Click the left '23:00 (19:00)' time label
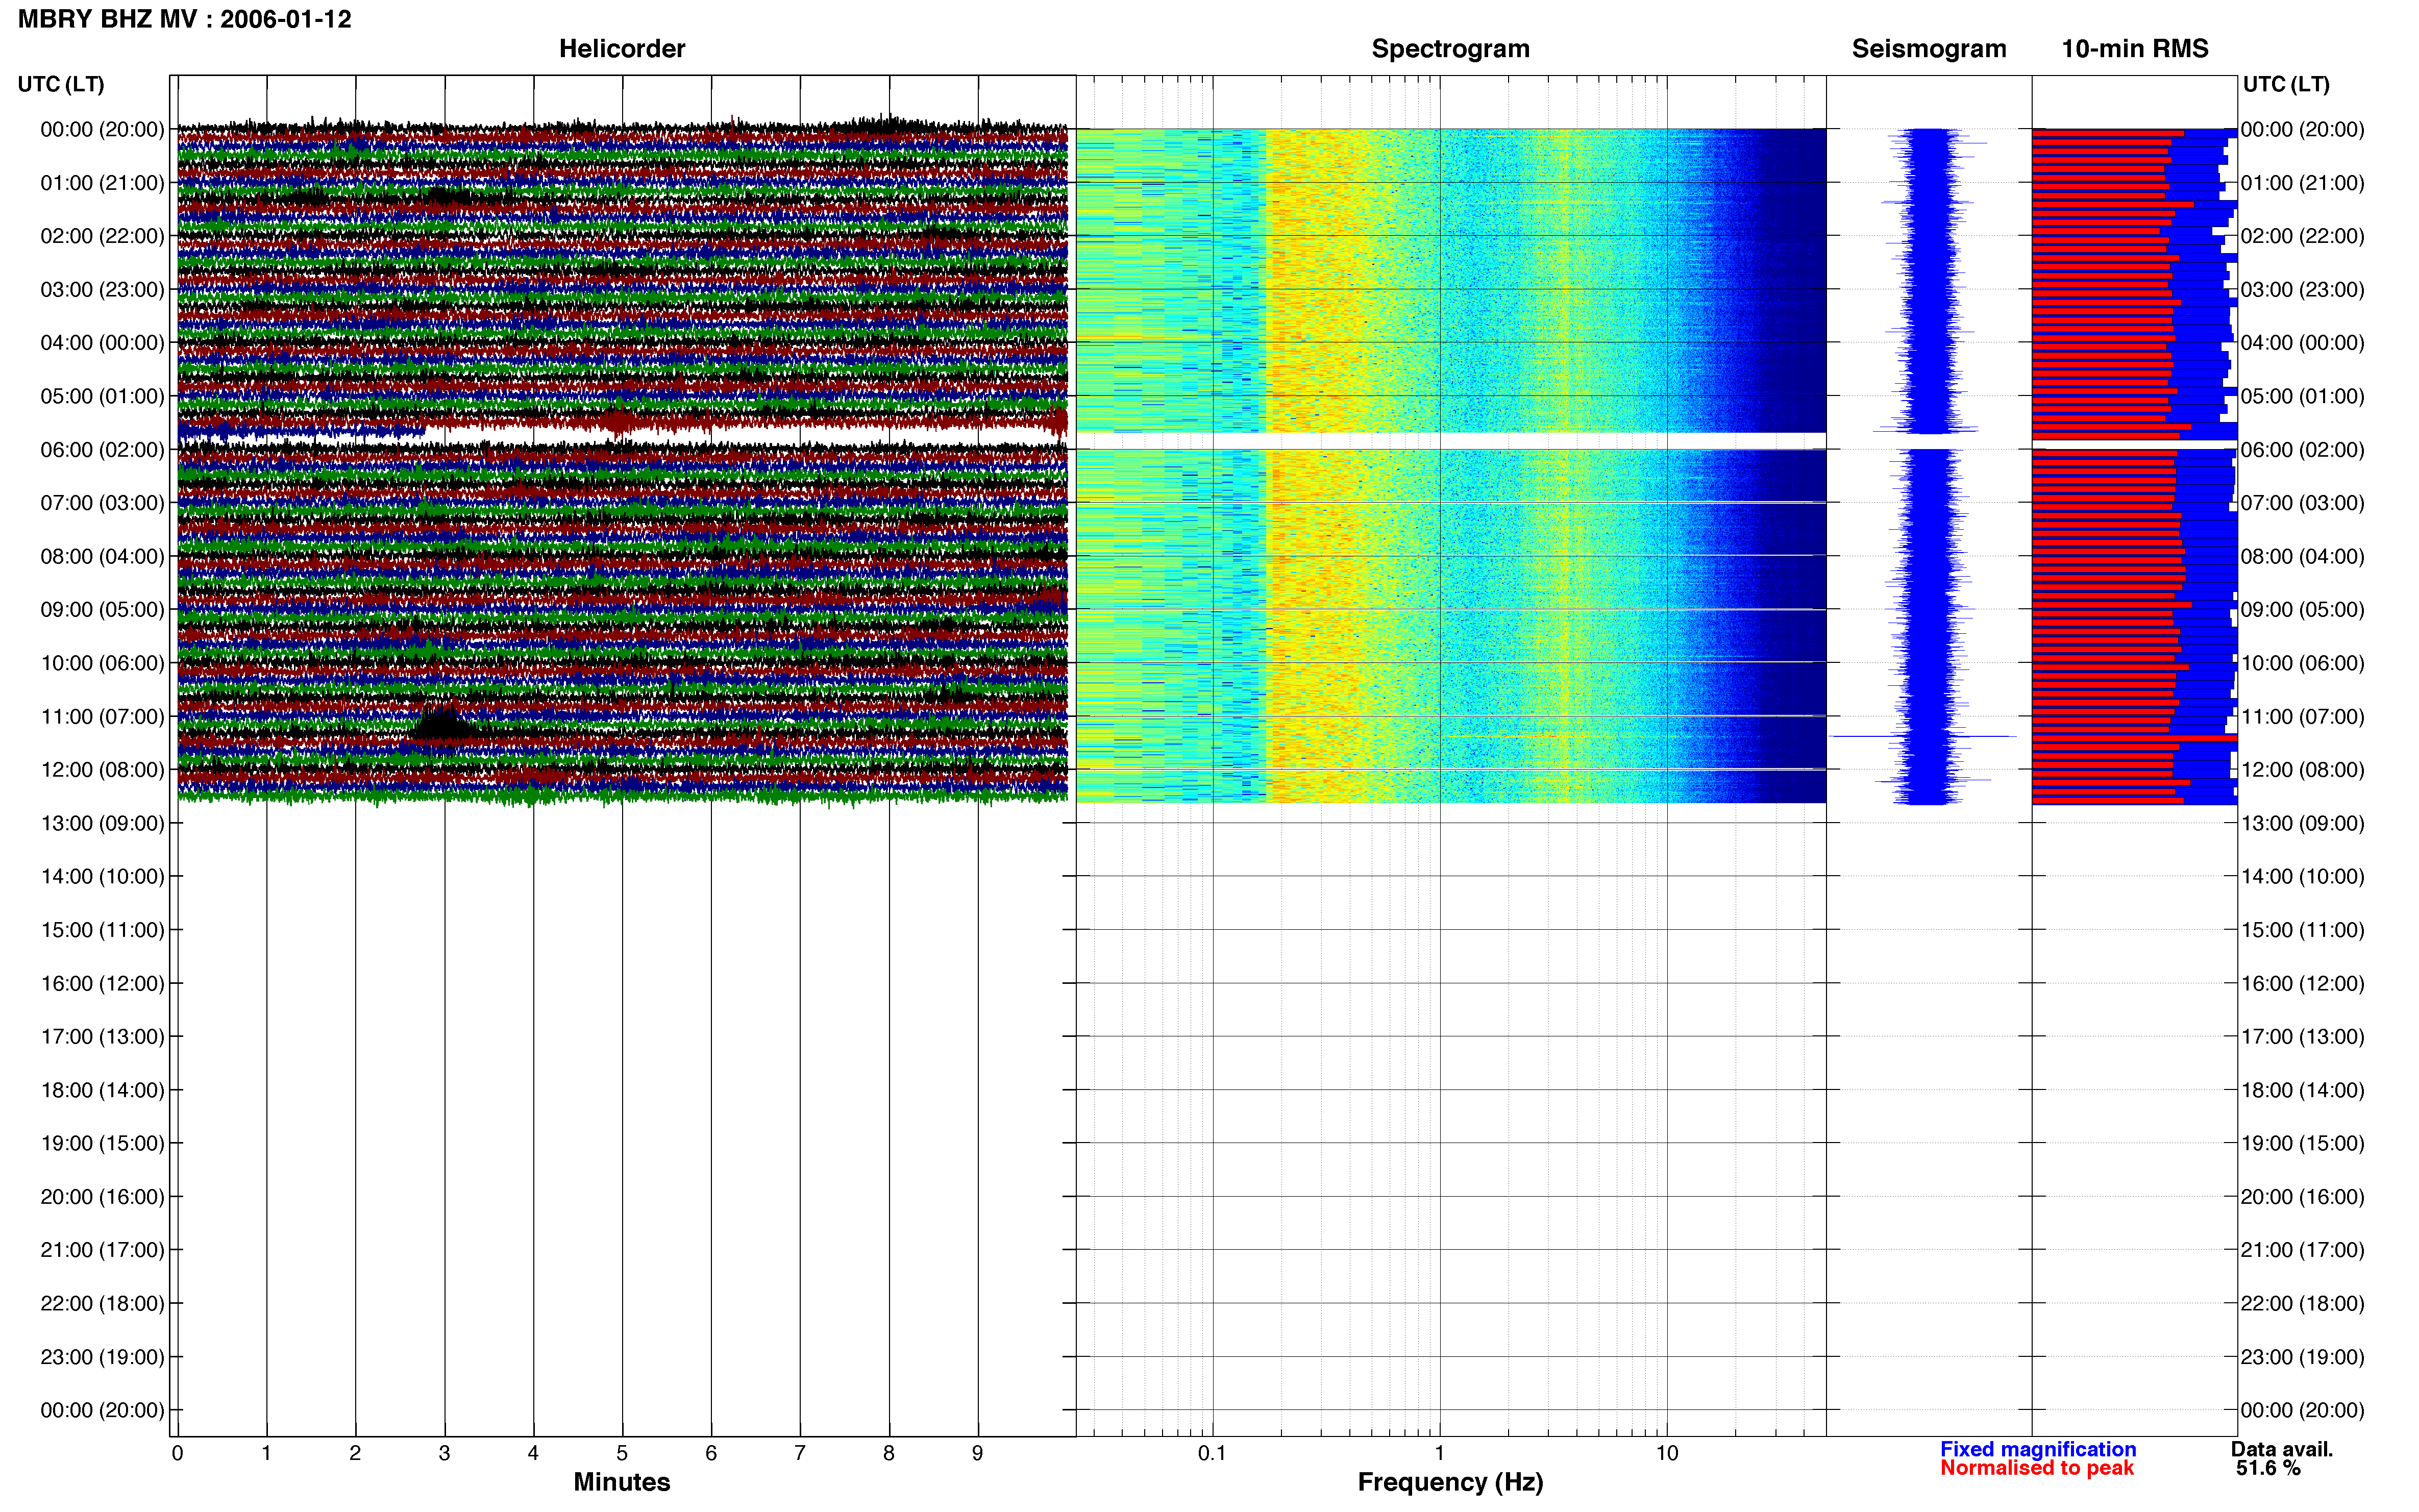This screenshot has width=2419, height=1512. (102, 1358)
